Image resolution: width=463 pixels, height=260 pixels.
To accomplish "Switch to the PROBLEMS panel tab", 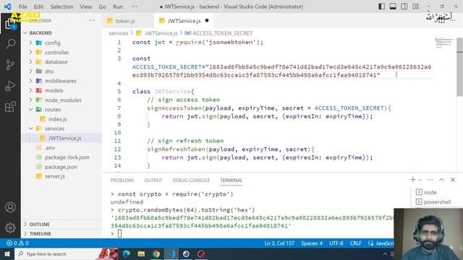I will point(122,180).
